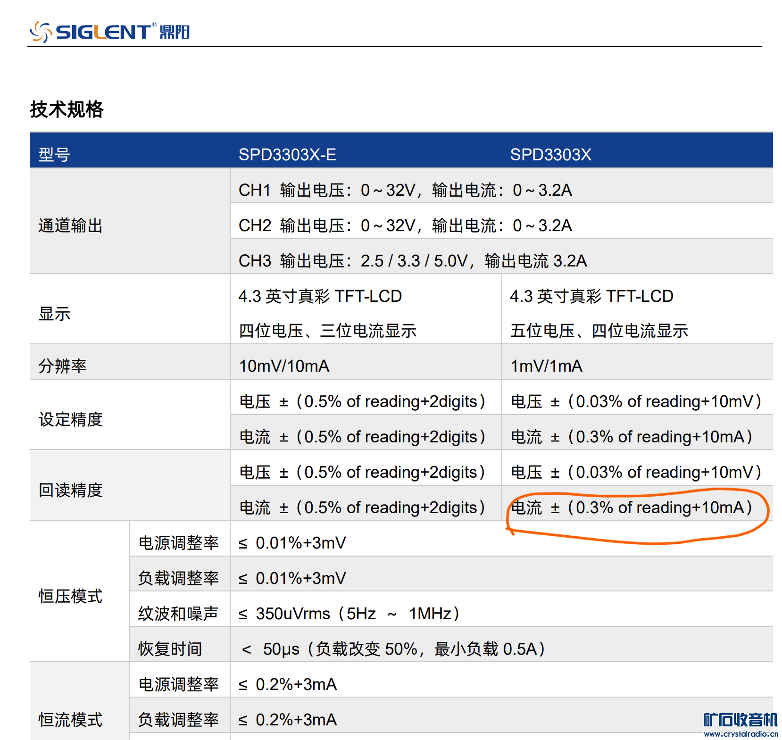Viewport: 782px width, 740px height.
Task: Select the heading '技术规格'
Action: click(x=67, y=109)
